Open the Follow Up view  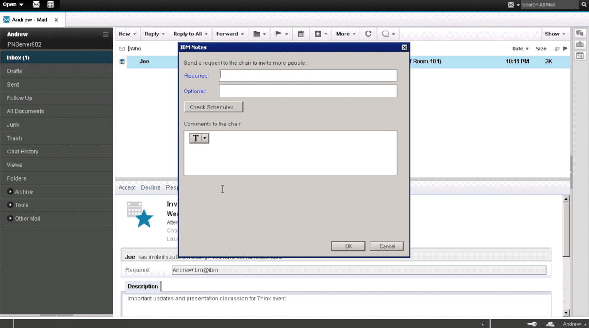56,98
